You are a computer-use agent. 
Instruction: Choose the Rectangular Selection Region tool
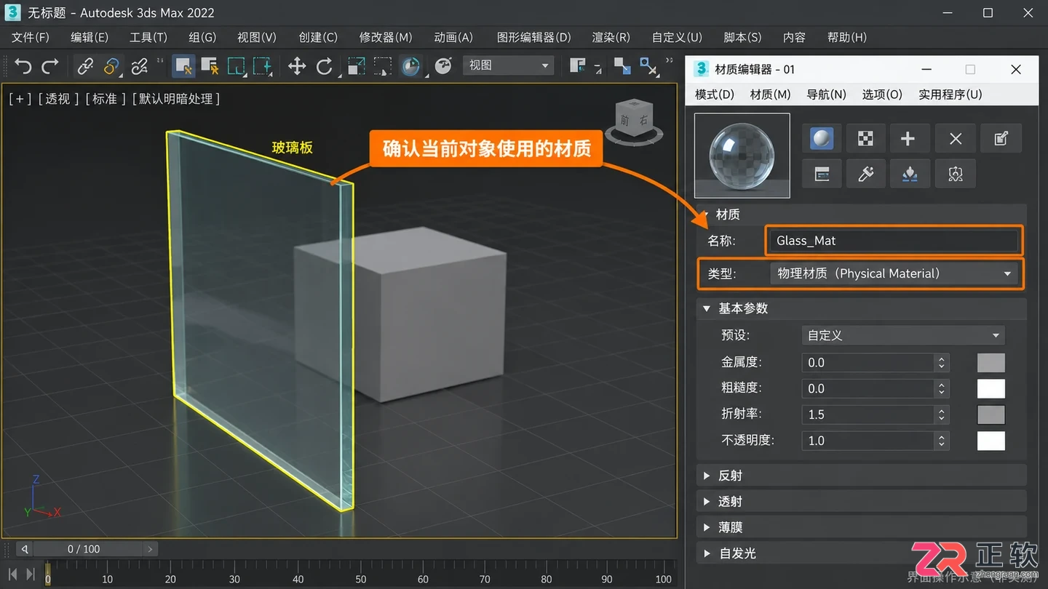pyautogui.click(x=236, y=66)
